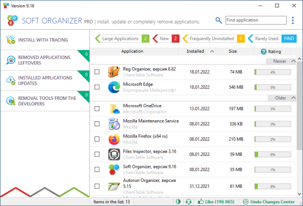Click the Install With Tracing icon
The width and height of the screenshot is (303, 206).
coord(10,40)
